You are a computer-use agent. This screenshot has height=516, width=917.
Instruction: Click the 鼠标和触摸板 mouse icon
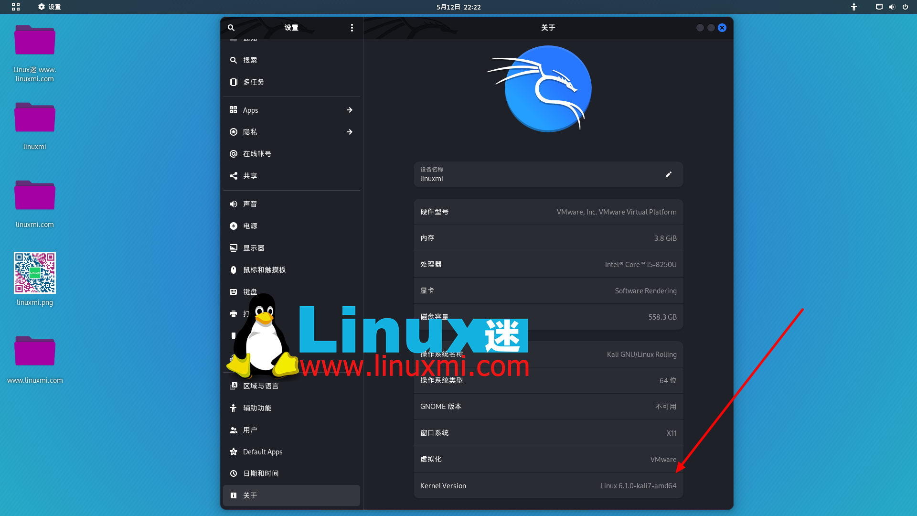[233, 270]
